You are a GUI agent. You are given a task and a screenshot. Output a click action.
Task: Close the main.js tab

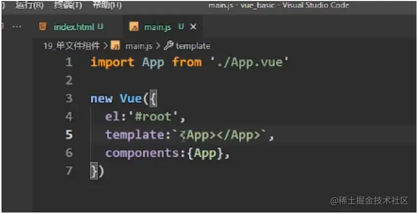click(x=194, y=27)
